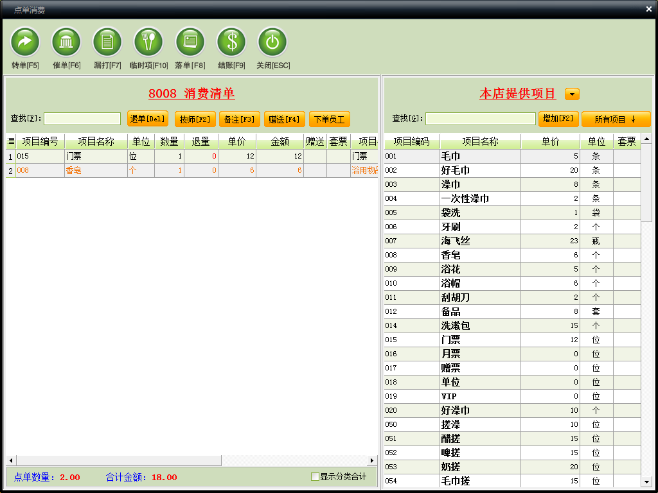Select item 002 好毛巾
This screenshot has width=658, height=493.
point(512,170)
